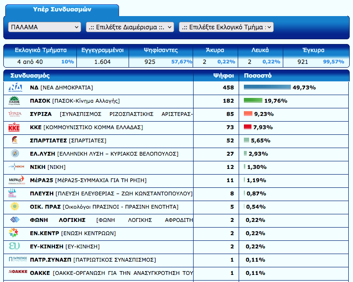Click the blue ΝΔ percentage bar
353x282 pixels.
[267, 88]
